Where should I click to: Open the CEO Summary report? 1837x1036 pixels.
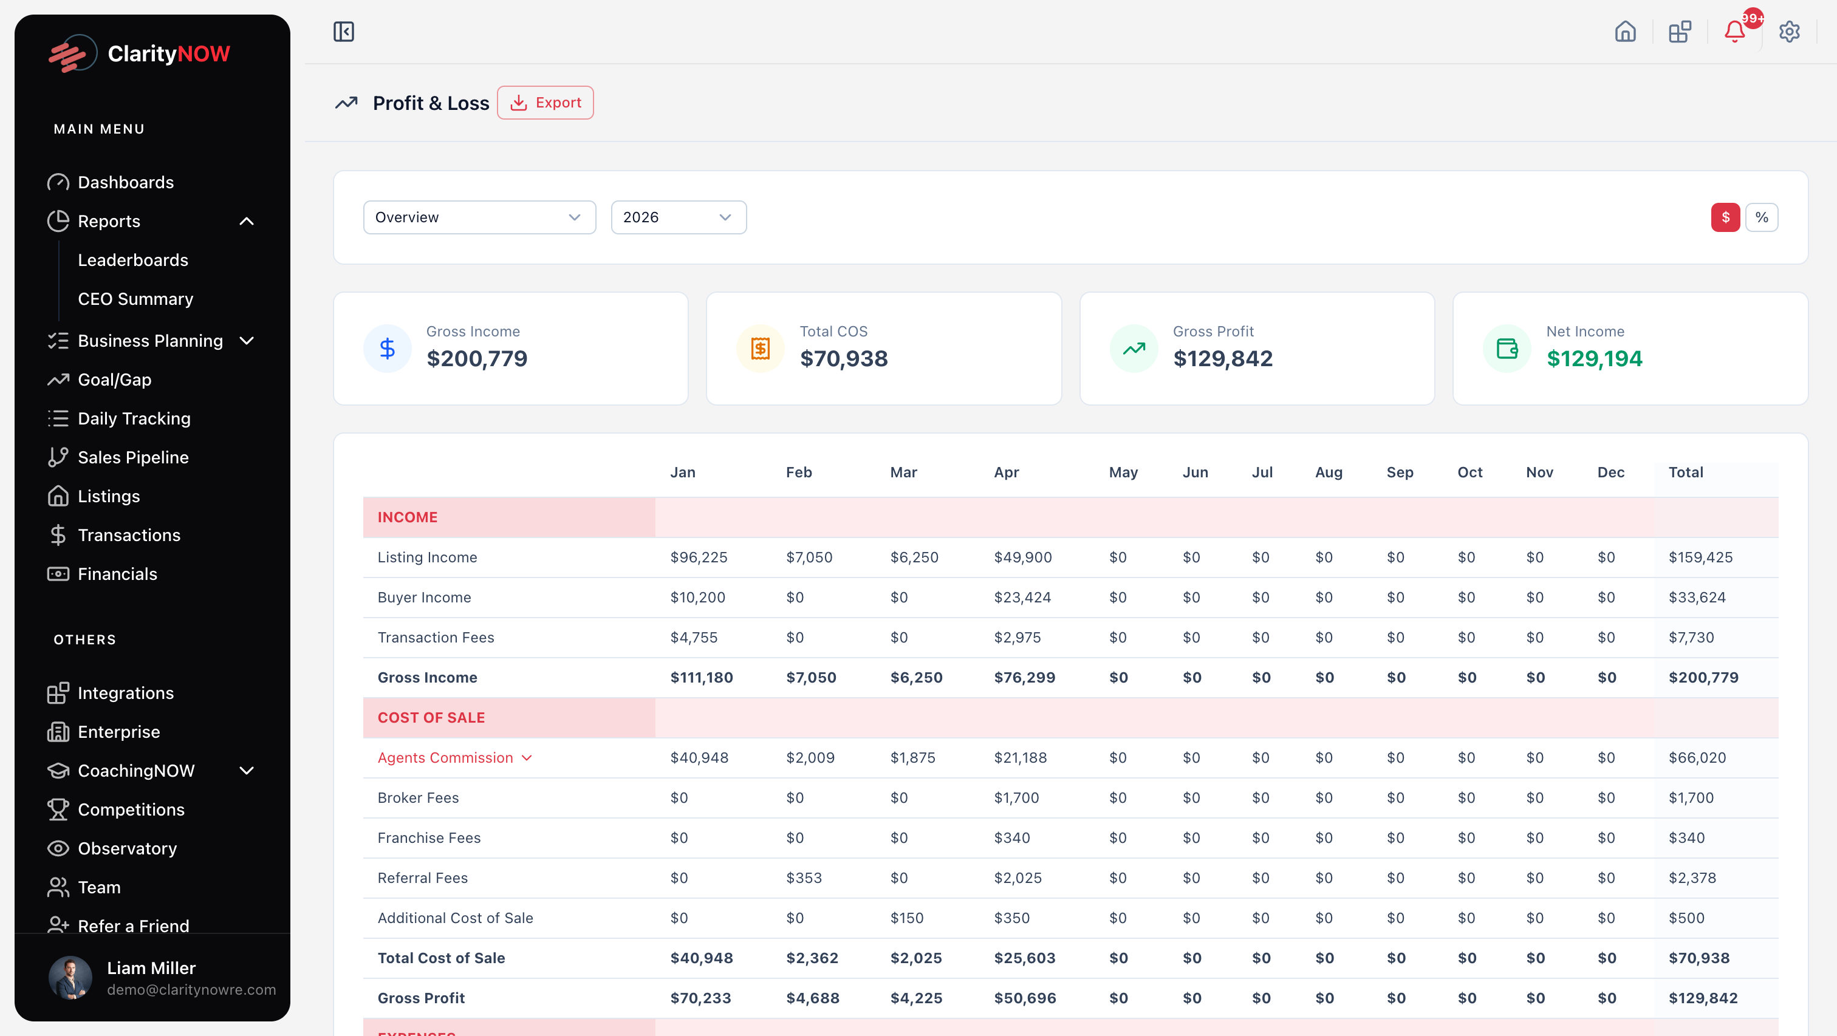135,299
